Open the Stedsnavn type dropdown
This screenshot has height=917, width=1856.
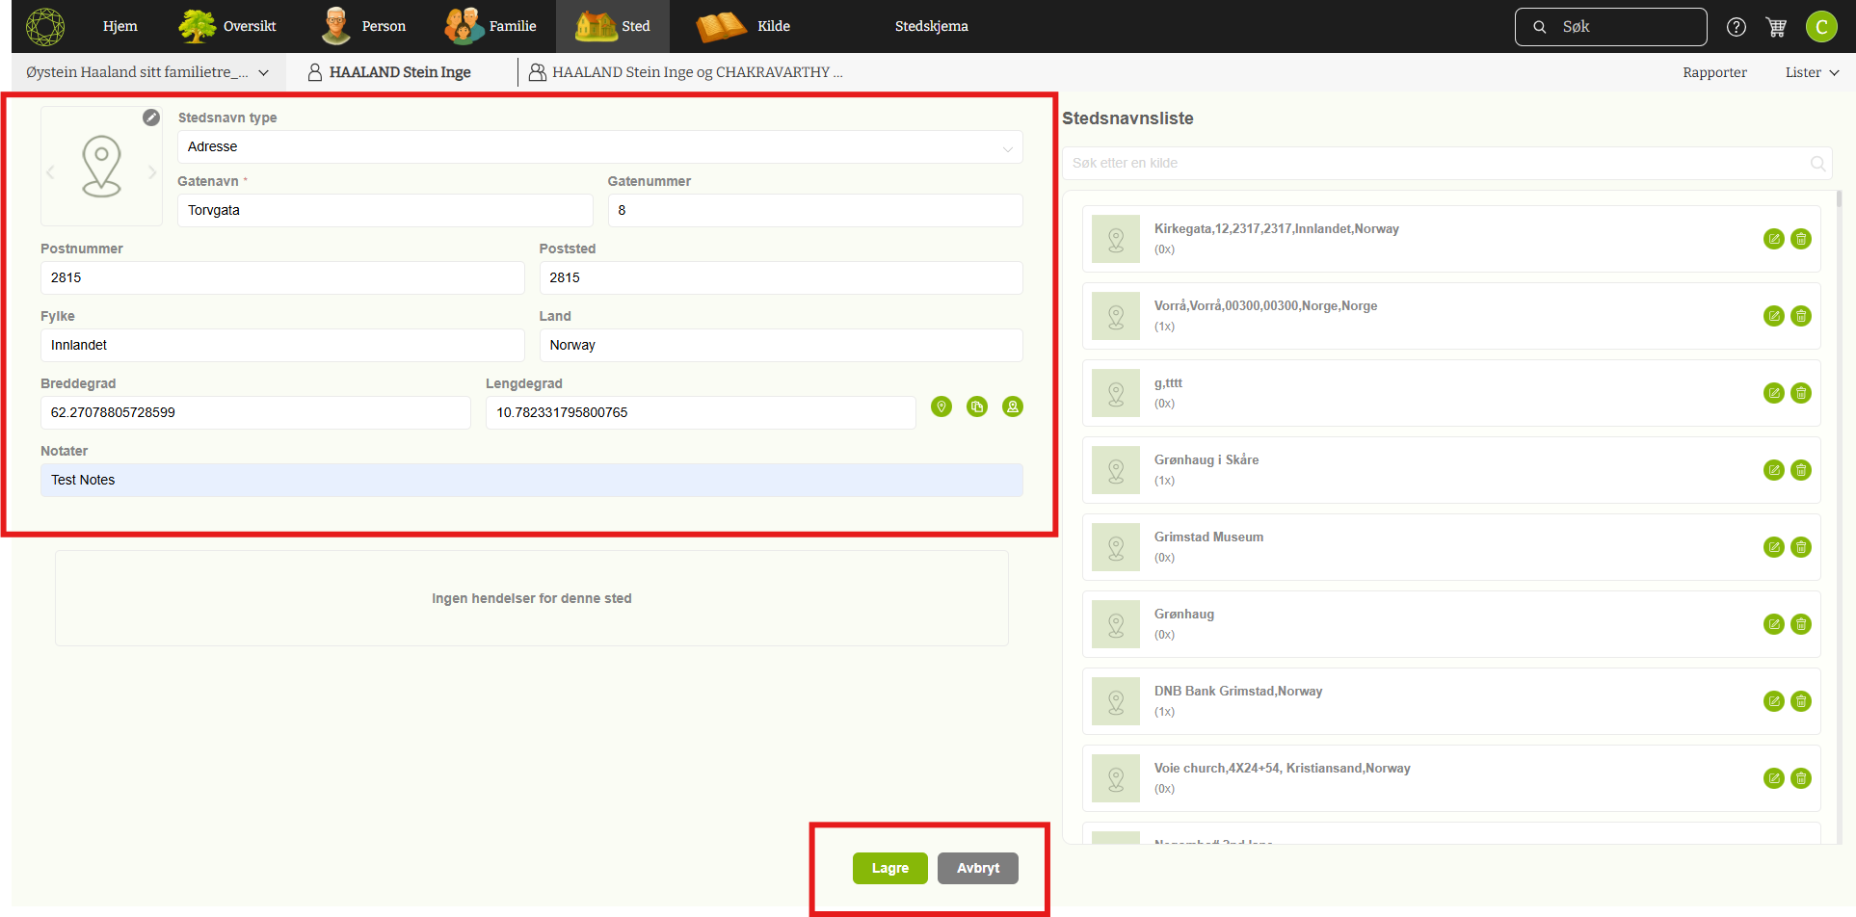599,147
